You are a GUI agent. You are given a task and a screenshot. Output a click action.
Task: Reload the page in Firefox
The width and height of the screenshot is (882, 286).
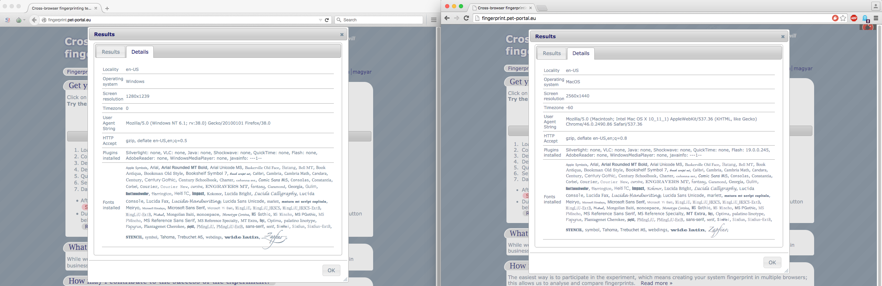(327, 20)
